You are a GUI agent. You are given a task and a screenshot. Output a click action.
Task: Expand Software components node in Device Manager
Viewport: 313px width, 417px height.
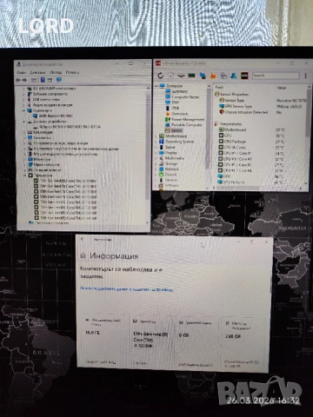point(23,94)
